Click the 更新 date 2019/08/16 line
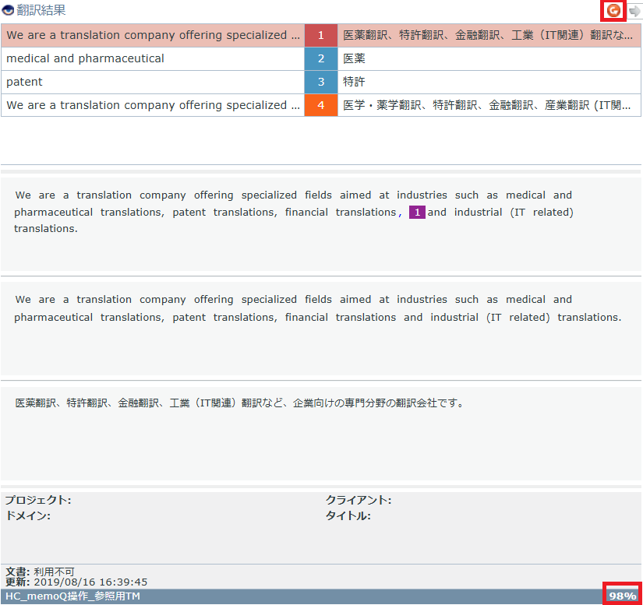643x605 pixels. [76, 582]
